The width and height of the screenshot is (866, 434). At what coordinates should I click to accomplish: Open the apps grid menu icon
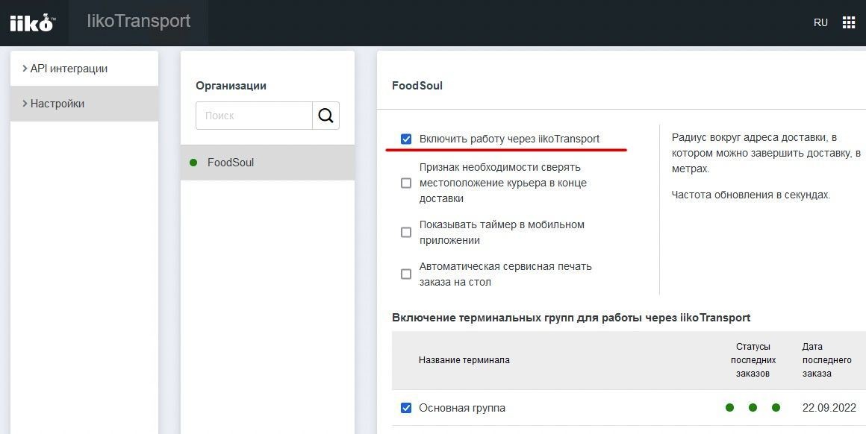pyautogui.click(x=849, y=22)
